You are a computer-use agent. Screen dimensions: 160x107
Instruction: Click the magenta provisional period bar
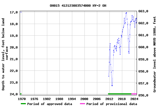(134, 94)
